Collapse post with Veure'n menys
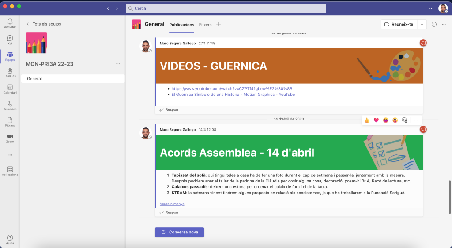 point(172,204)
